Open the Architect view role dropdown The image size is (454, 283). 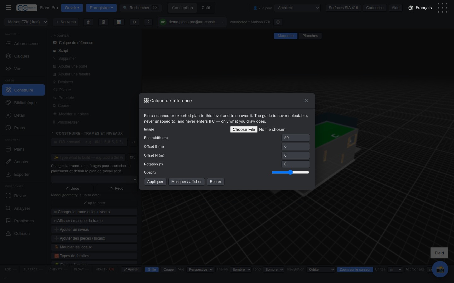click(297, 8)
